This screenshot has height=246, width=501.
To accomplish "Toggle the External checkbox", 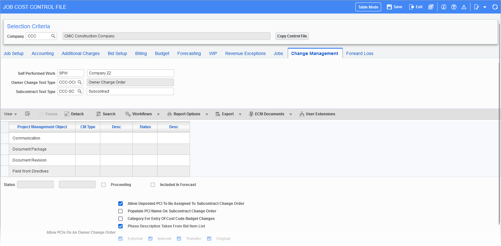I will pyautogui.click(x=120, y=239).
